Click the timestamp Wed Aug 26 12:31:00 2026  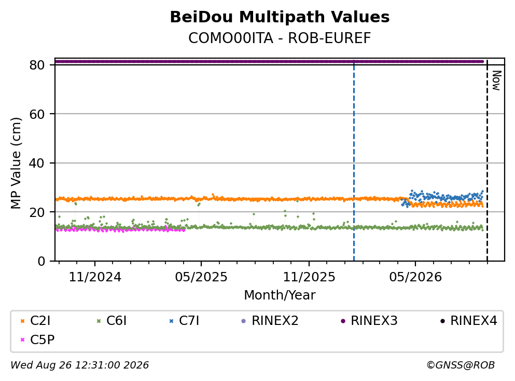coord(79,365)
